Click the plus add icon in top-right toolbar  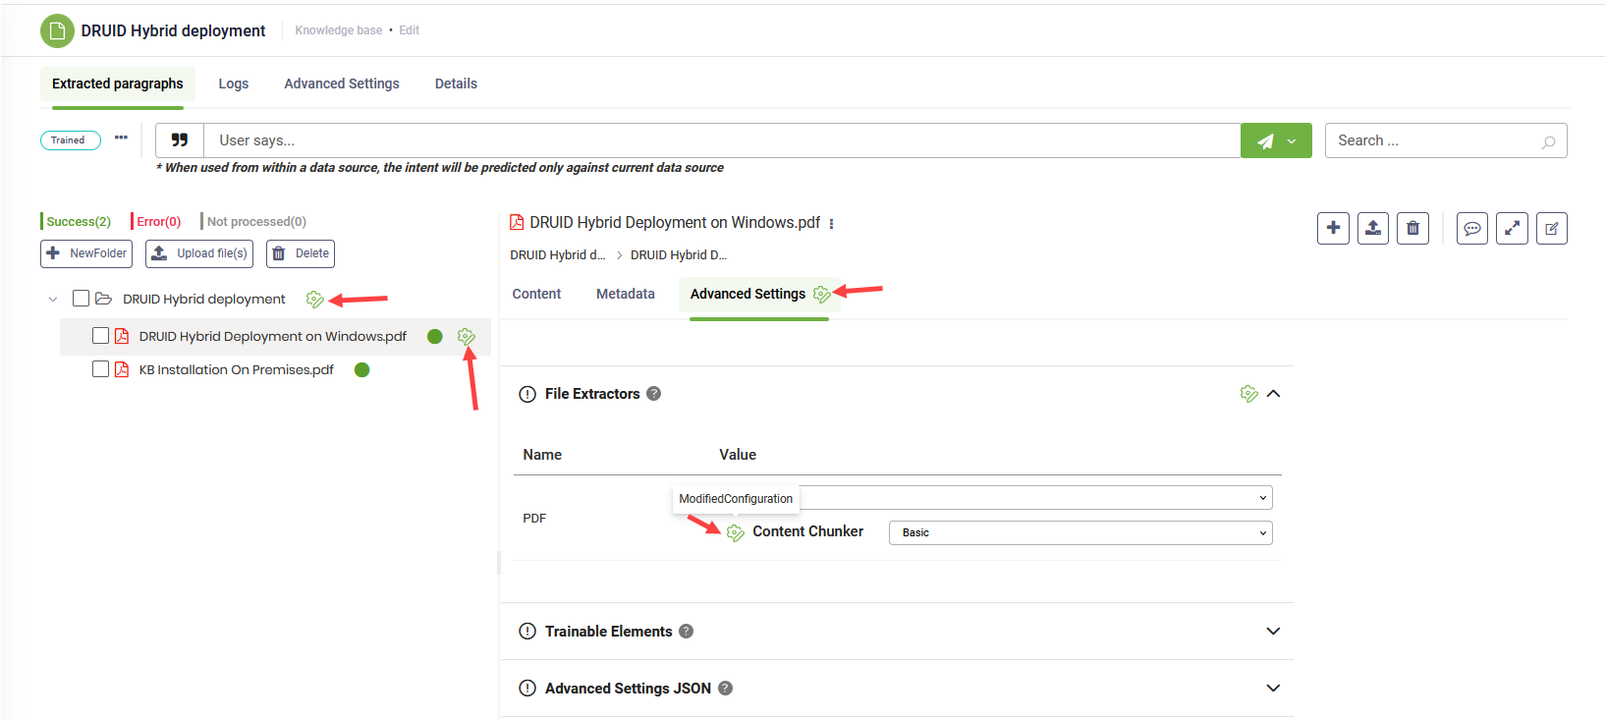(1333, 228)
